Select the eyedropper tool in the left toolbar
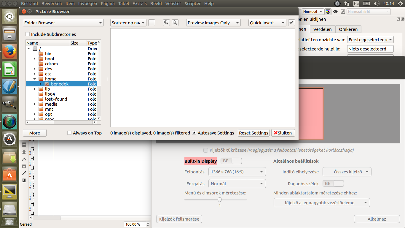The image size is (405, 228). 24,173
